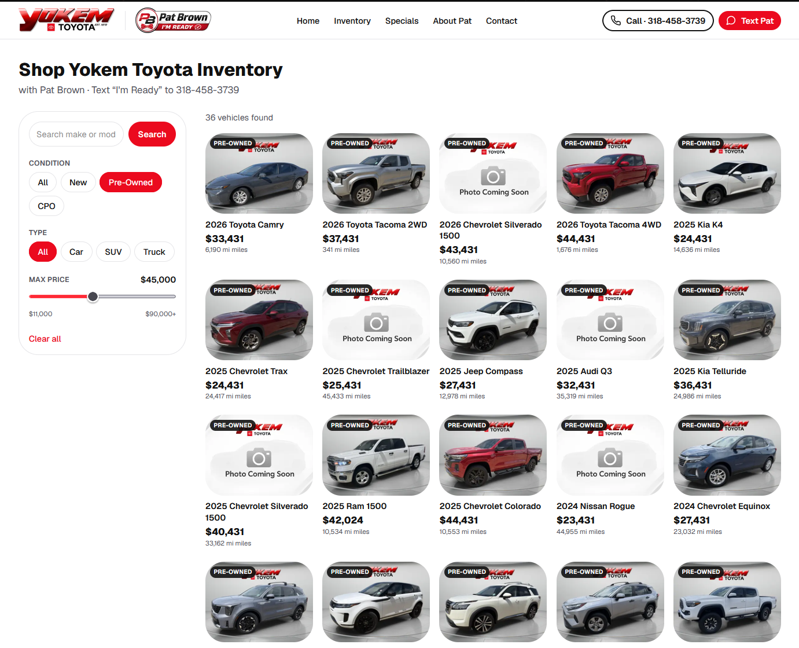
Task: Open the 2025 Kia Telluride photo
Action: click(727, 320)
